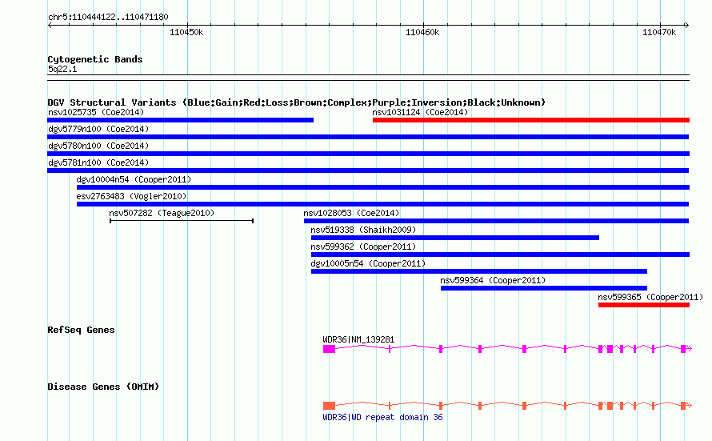Click the RefSeq Genes track title
The width and height of the screenshot is (712, 441).
pos(81,330)
